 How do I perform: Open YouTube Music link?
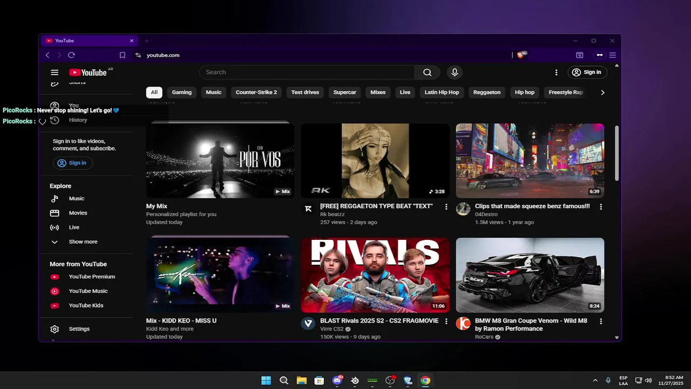tap(86, 291)
